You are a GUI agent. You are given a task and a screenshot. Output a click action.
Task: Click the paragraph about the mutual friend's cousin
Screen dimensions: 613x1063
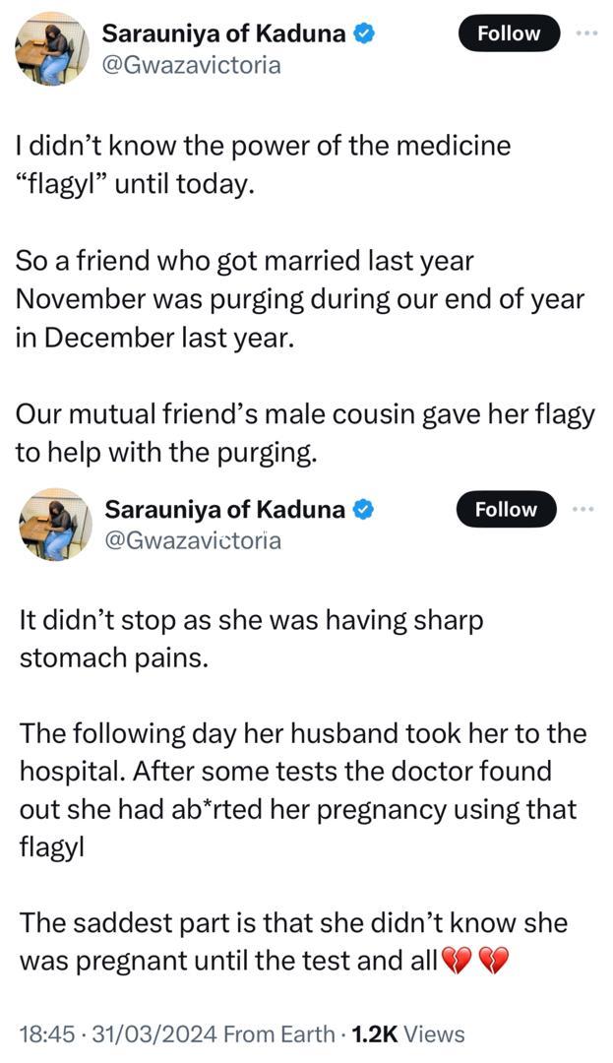pos(305,433)
